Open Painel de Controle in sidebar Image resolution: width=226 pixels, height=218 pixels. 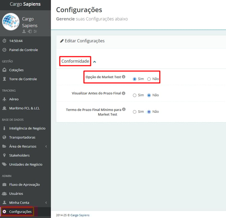click(23, 50)
